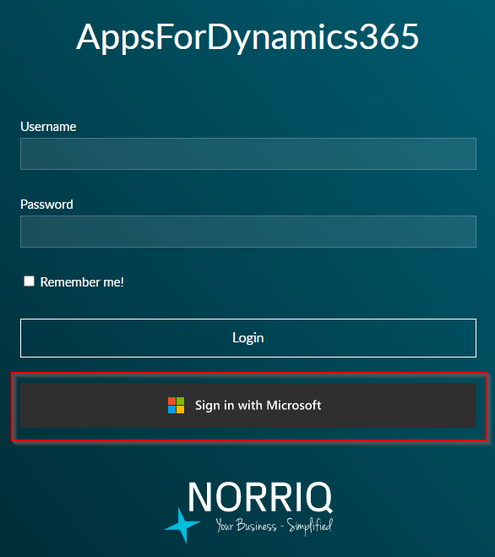
Task: Click the Username field label
Action: [48, 127]
